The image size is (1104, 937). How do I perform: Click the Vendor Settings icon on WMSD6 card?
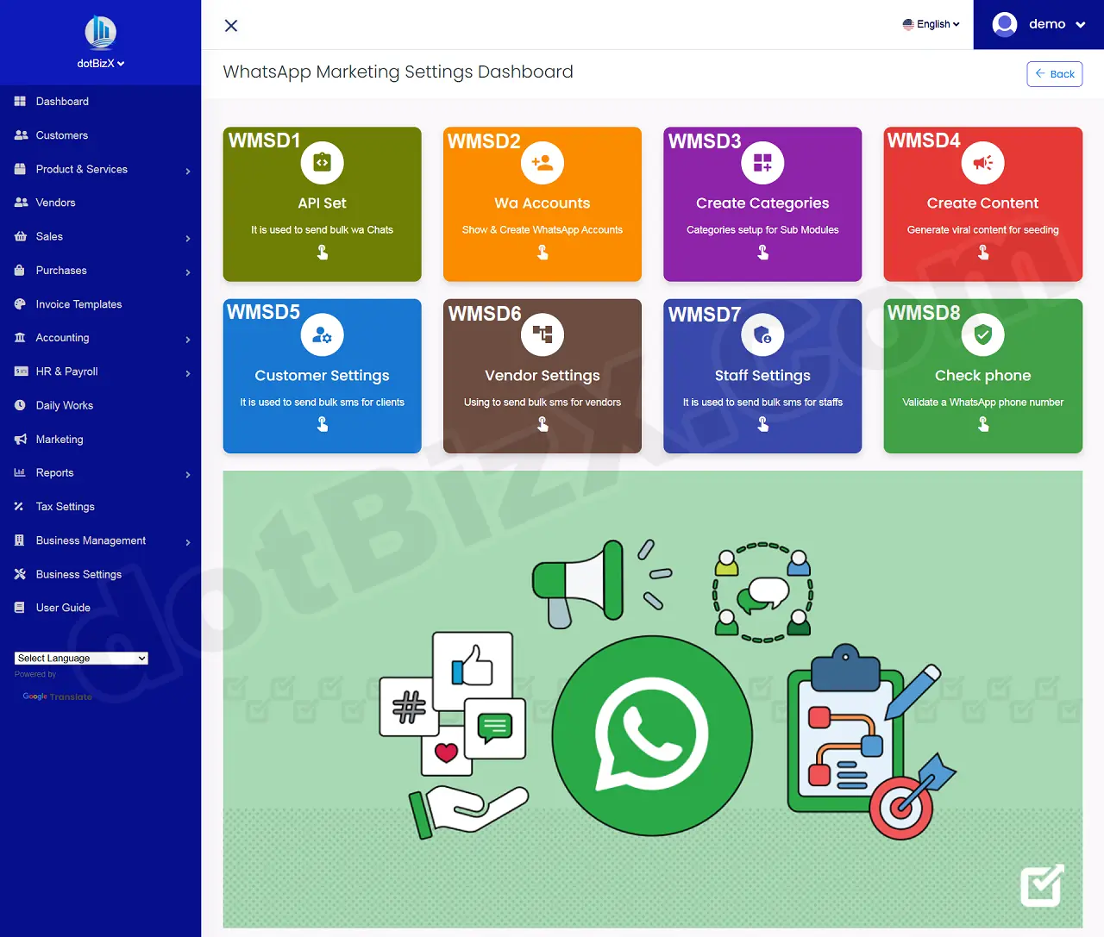(542, 334)
